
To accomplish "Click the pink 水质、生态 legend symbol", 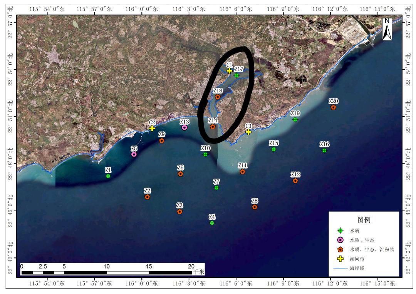I will point(340,240).
